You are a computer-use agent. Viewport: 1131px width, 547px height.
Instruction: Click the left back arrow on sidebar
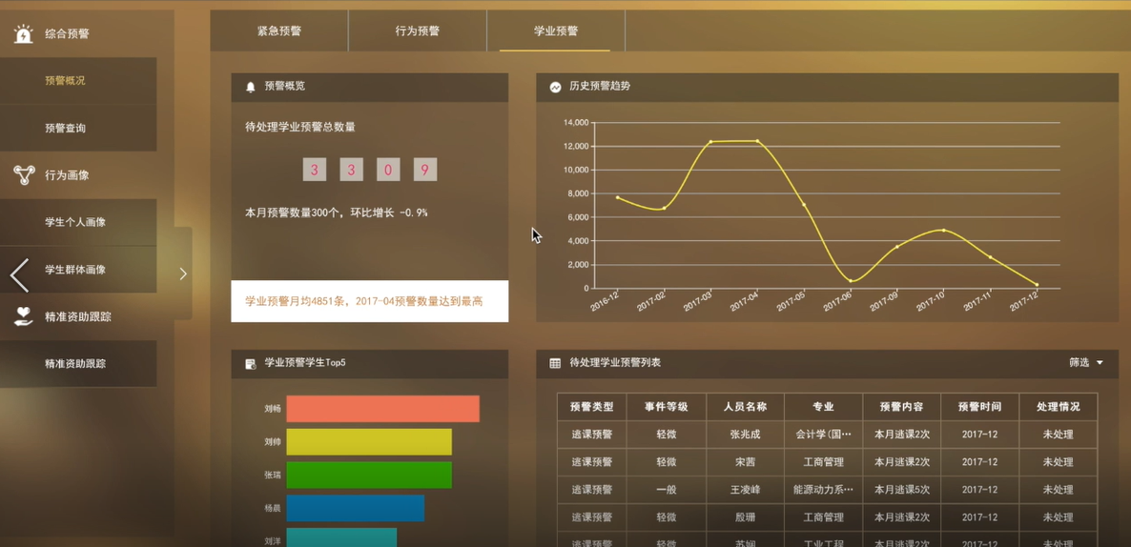[x=19, y=274]
